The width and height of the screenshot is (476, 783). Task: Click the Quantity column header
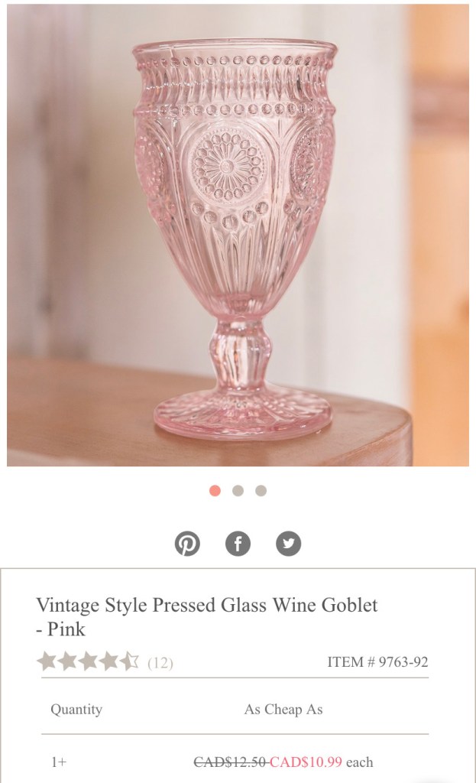pos(76,710)
